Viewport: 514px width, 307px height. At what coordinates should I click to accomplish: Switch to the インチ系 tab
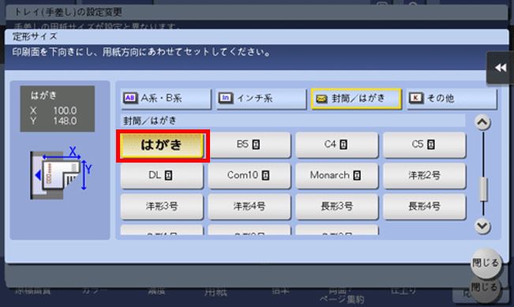(x=261, y=99)
